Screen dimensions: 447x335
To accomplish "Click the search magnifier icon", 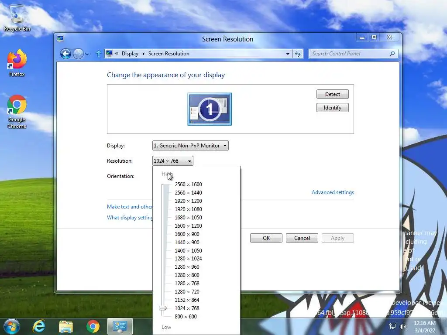I will [392, 54].
